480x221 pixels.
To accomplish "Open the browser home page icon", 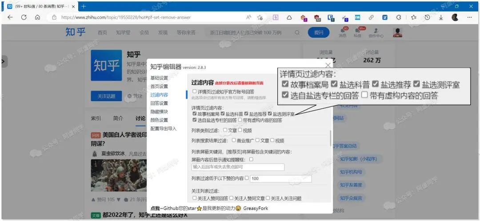I will point(37,17).
